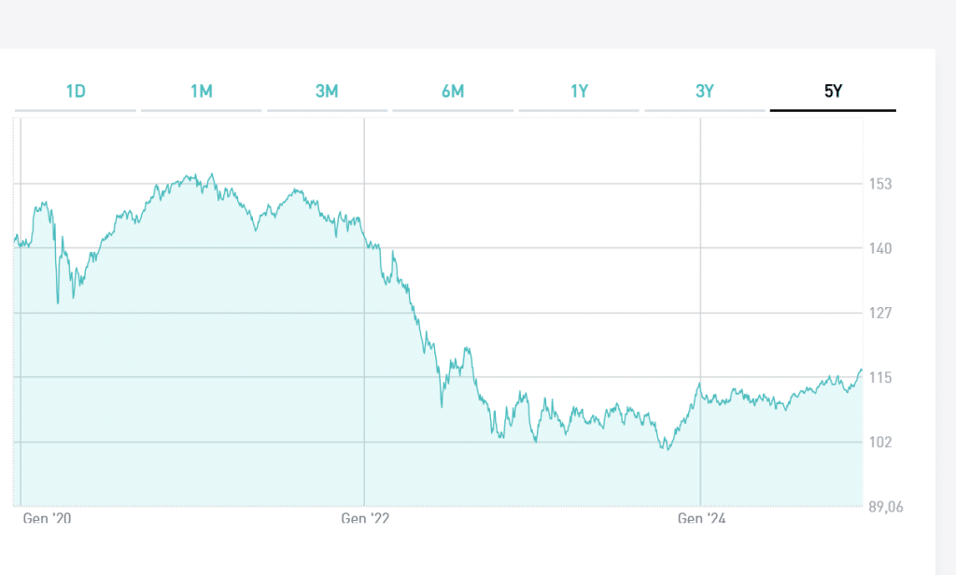This screenshot has width=956, height=575.
Task: Click the sharp early-2020 dip on the line
Action: coord(58,302)
